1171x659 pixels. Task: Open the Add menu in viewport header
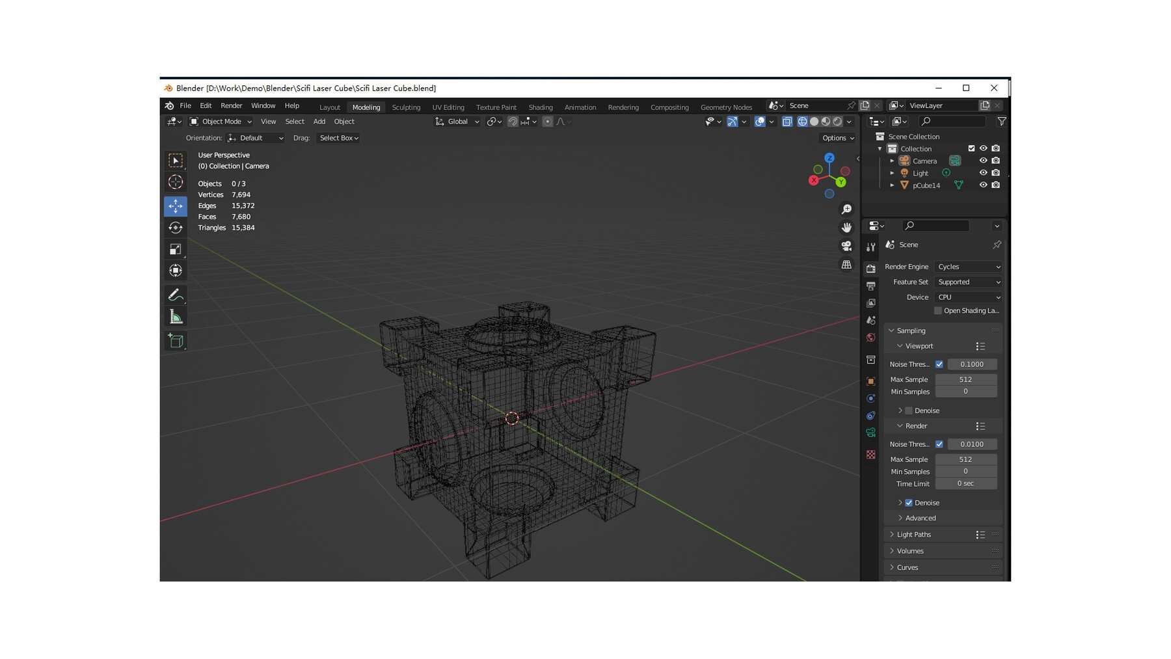click(x=319, y=122)
